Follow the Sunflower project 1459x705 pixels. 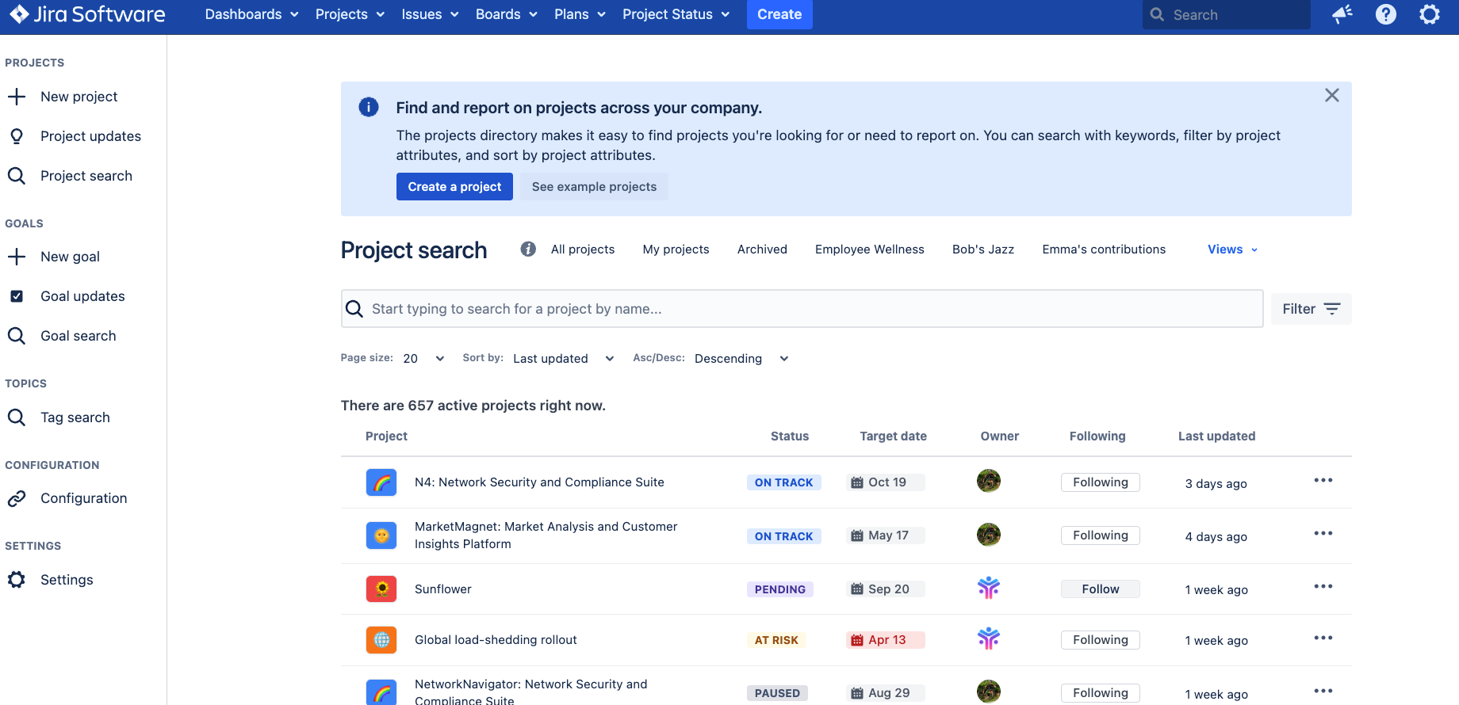(x=1100, y=589)
